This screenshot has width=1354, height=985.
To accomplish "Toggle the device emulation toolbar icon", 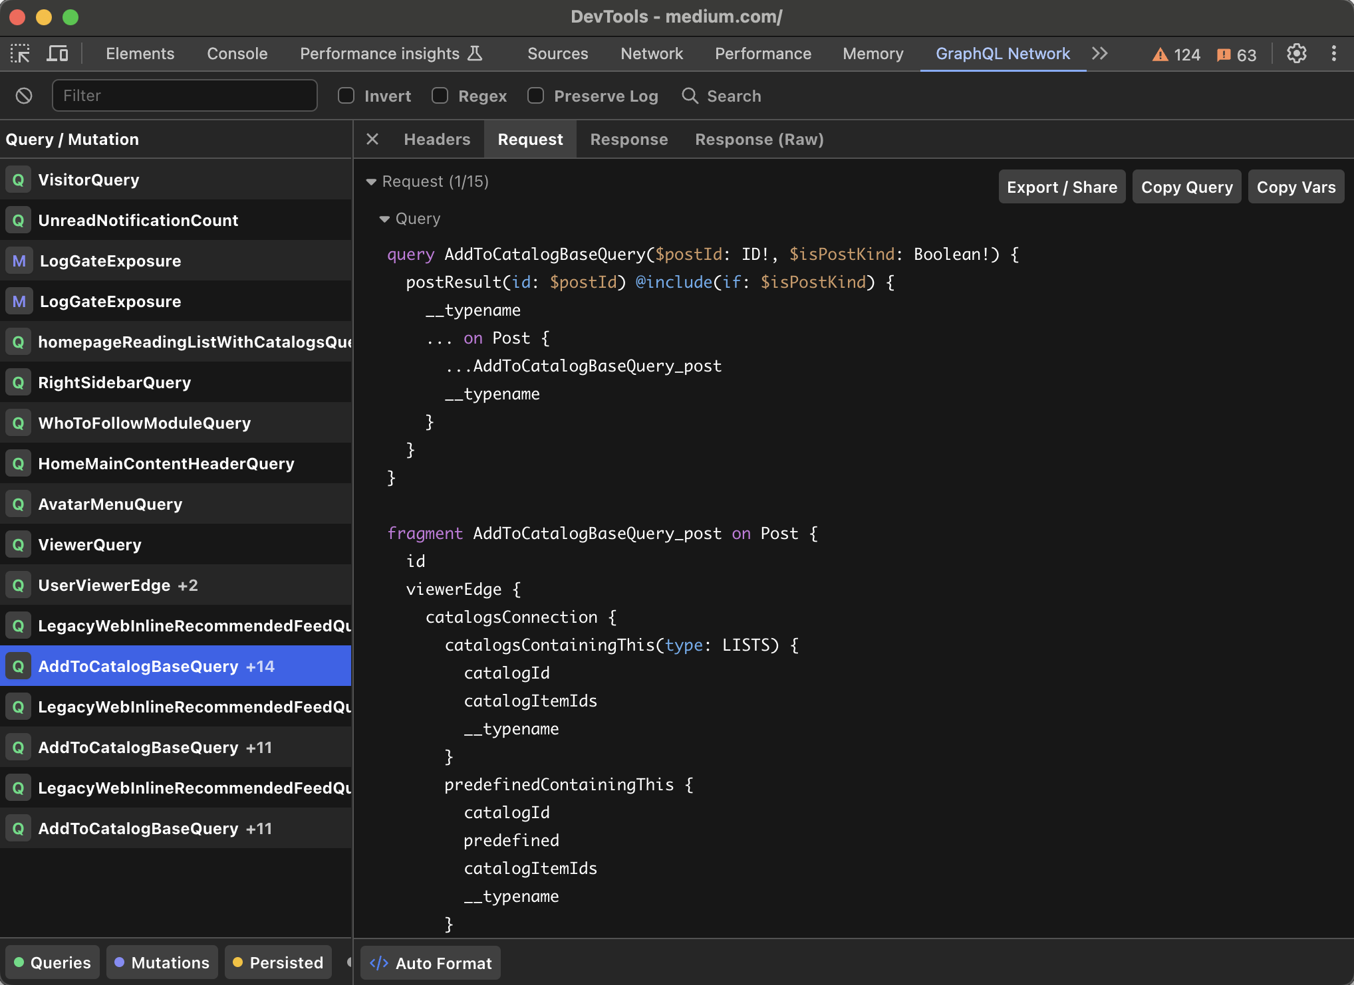I will point(57,53).
